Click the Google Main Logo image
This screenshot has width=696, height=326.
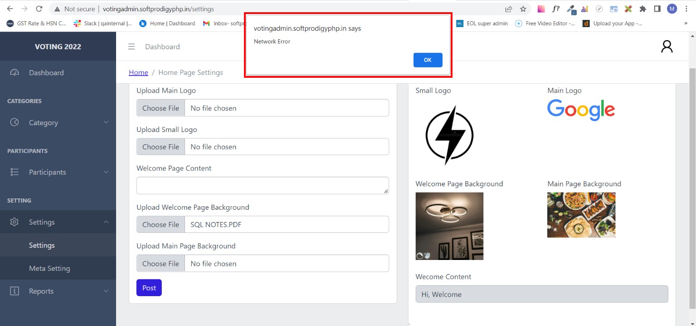coord(581,109)
